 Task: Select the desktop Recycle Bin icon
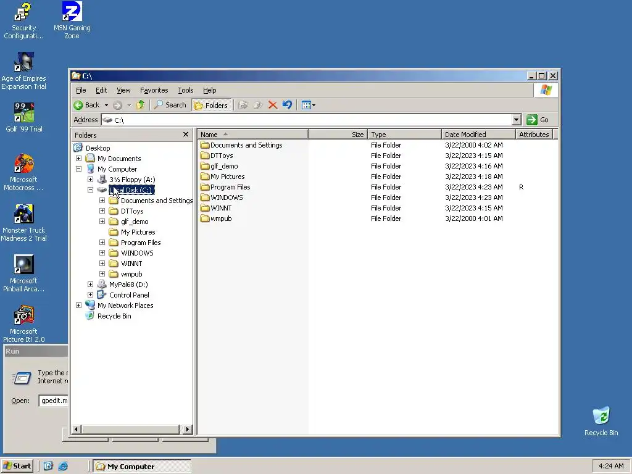tap(601, 422)
